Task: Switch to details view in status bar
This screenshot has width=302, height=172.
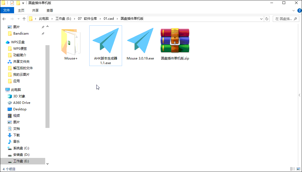Action: [x=293, y=169]
